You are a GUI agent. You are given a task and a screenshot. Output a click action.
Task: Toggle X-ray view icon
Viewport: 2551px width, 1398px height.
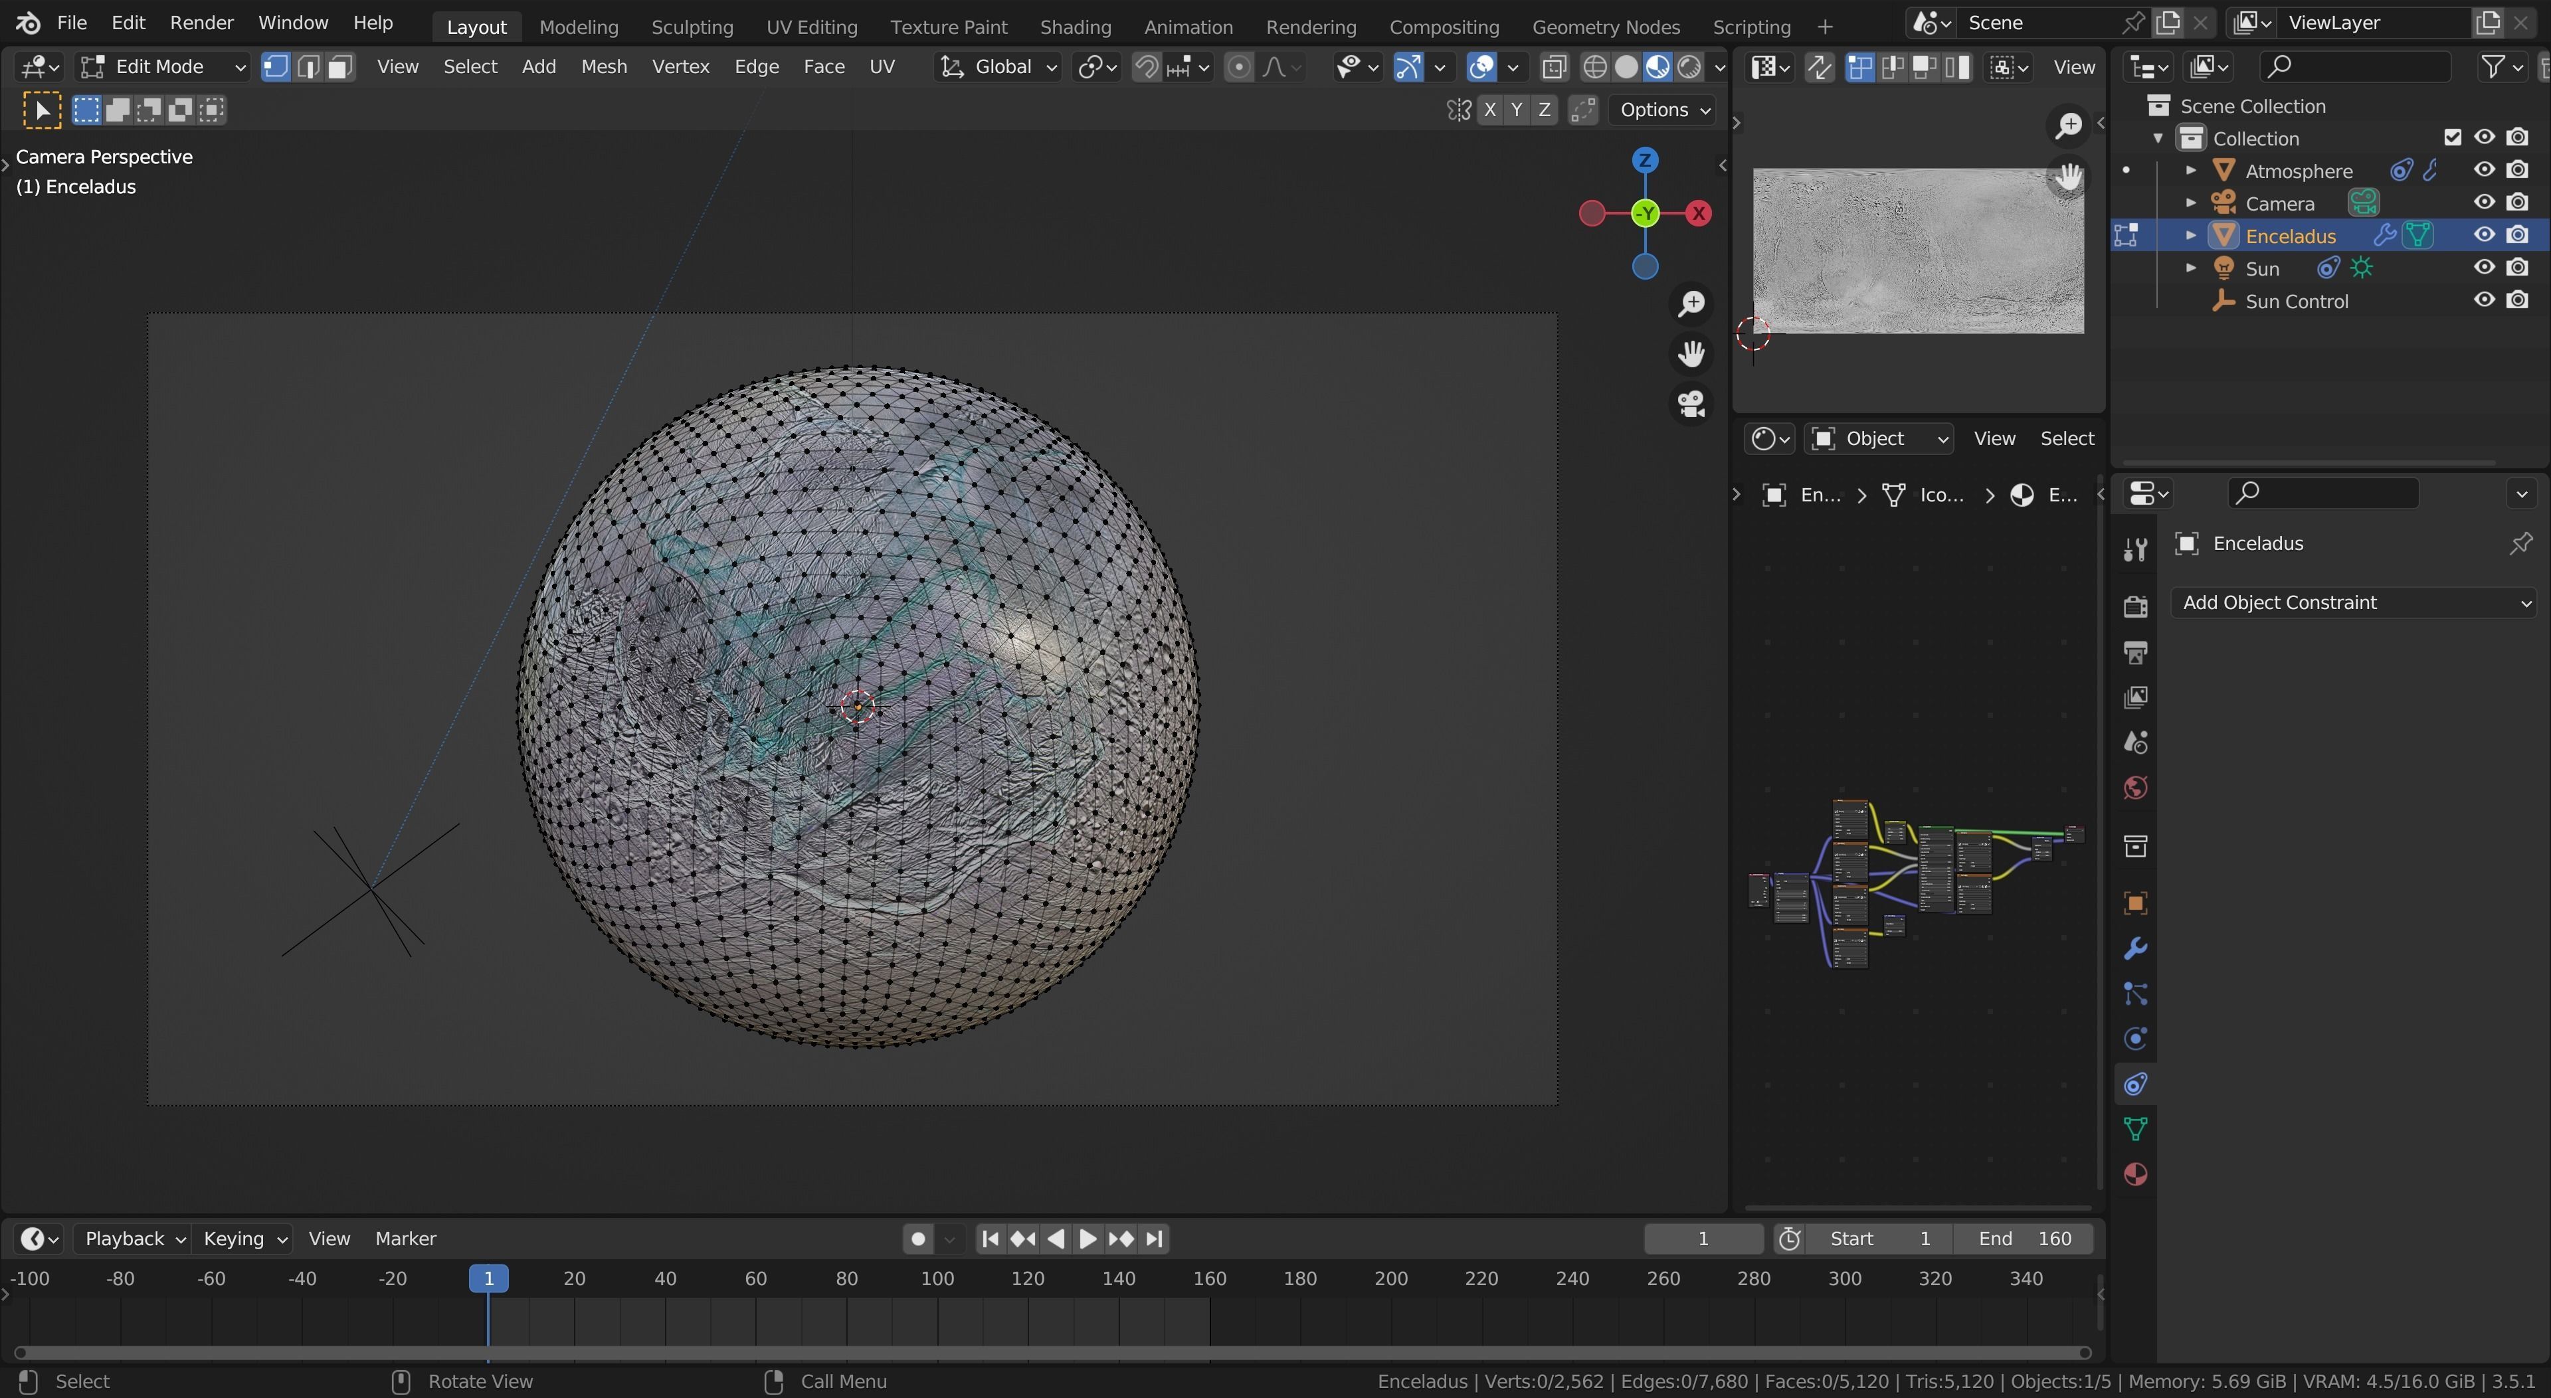coord(1555,66)
